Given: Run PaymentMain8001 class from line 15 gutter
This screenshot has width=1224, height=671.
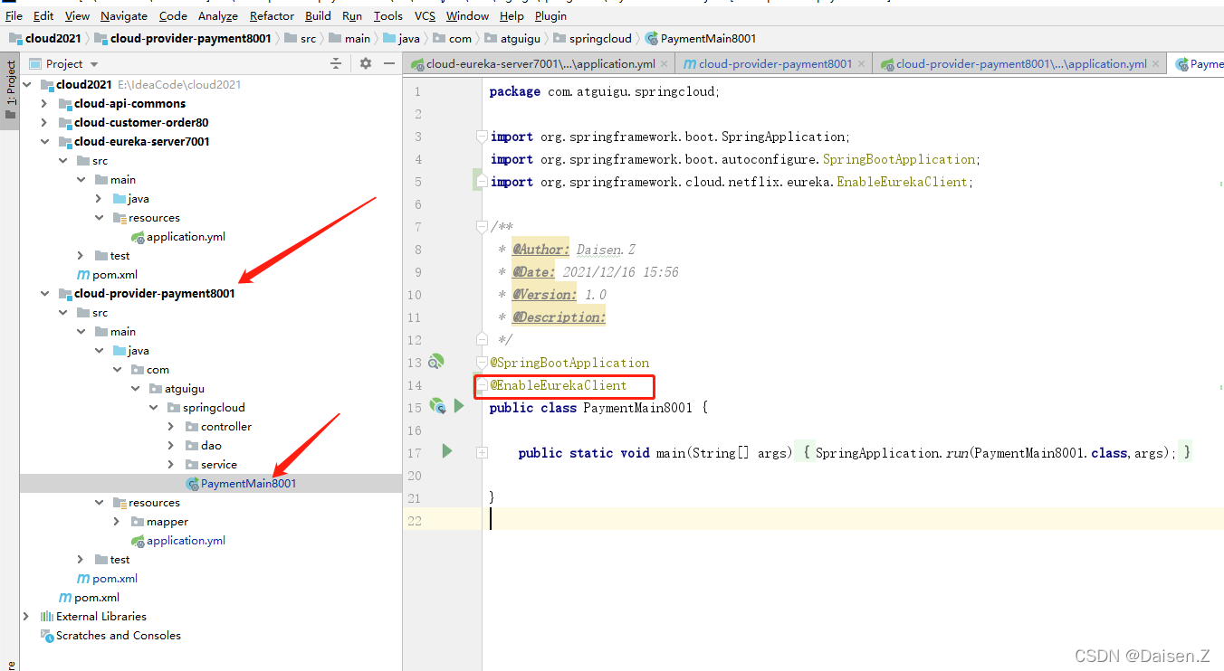Looking at the screenshot, I should (x=459, y=406).
